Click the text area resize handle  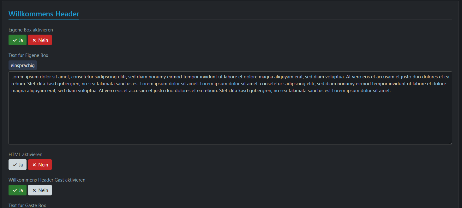point(450,143)
